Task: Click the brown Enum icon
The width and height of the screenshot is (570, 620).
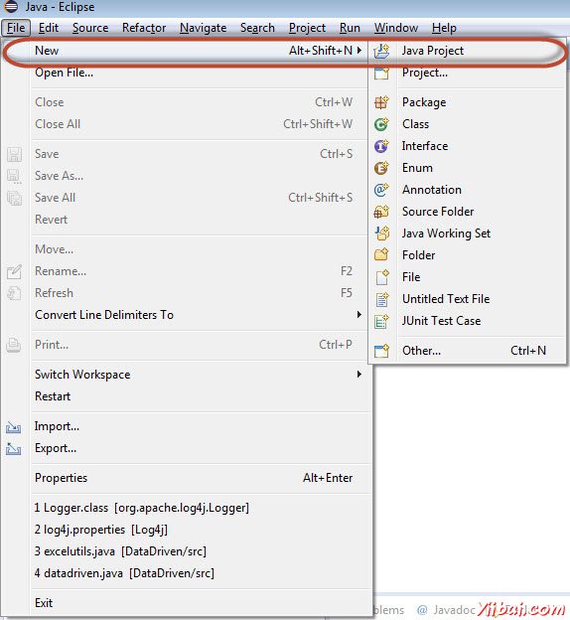Action: click(x=381, y=168)
